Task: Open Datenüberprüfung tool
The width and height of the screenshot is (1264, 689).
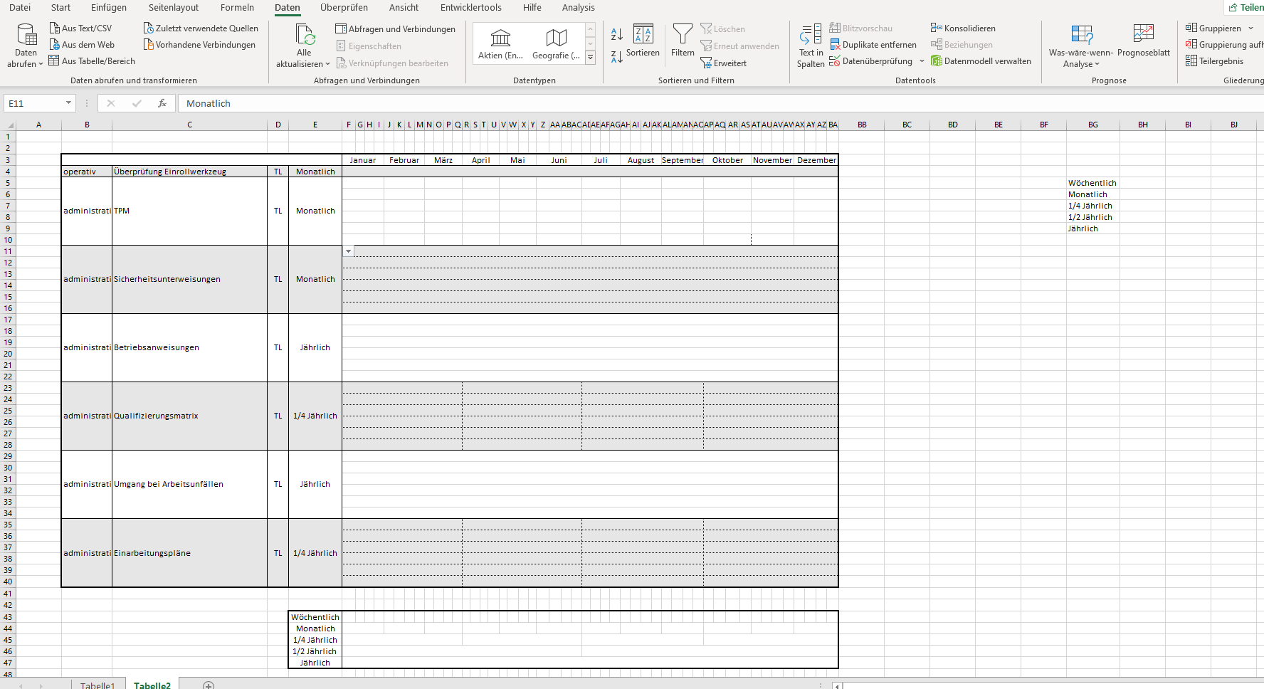Action: click(871, 61)
